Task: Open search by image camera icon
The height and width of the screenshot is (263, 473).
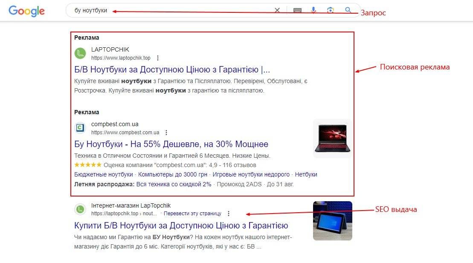Action: coord(331,10)
